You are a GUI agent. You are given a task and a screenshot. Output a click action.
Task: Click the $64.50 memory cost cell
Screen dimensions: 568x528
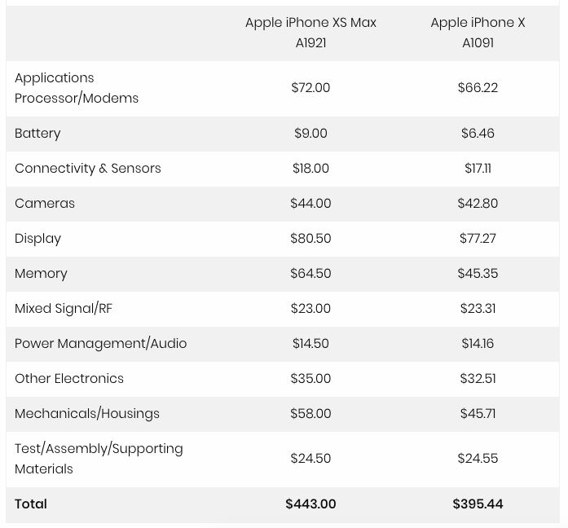[310, 274]
